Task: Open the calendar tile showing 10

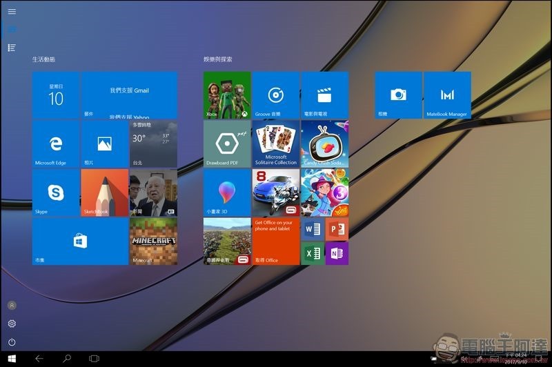Action: pyautogui.click(x=56, y=95)
